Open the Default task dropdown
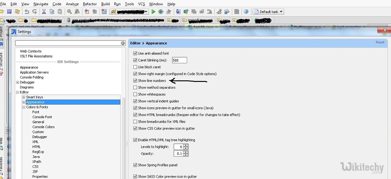Viewport: 391px width, 179px height. [268, 12]
